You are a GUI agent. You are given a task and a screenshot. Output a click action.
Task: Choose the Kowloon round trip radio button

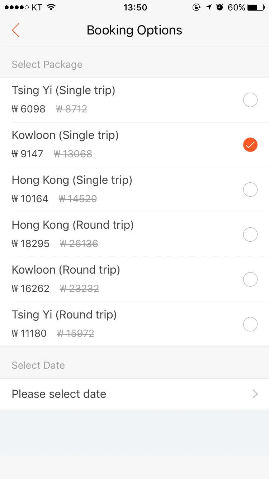point(250,279)
